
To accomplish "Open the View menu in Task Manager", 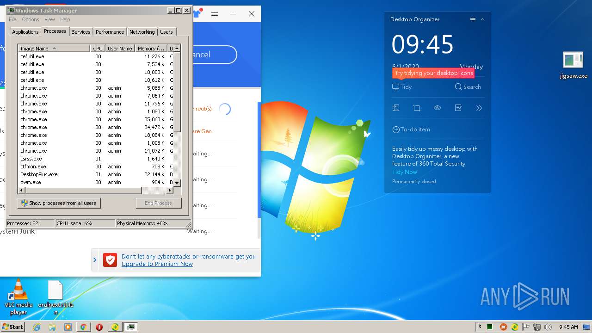I will [49, 19].
